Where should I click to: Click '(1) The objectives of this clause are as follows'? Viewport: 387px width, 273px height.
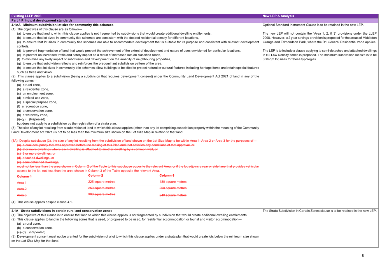click(x=47, y=29)
